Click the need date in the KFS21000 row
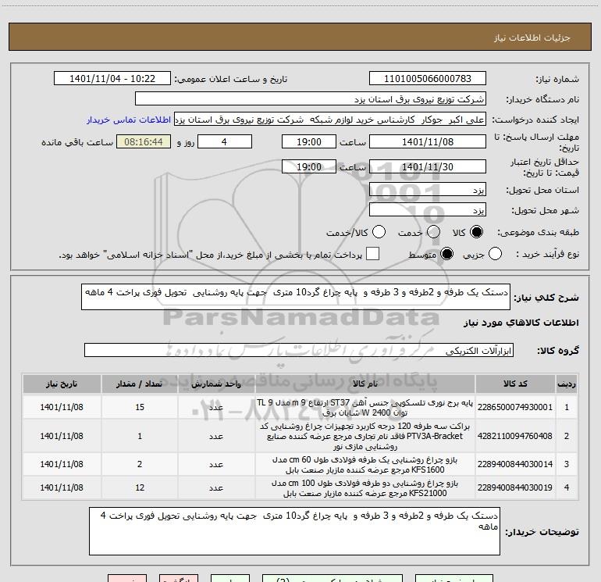Screen dimensions: 601x582 click(62, 487)
